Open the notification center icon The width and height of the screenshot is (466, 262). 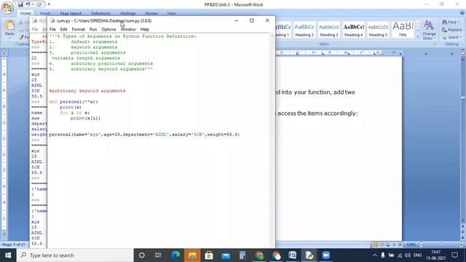pyautogui.click(x=454, y=255)
